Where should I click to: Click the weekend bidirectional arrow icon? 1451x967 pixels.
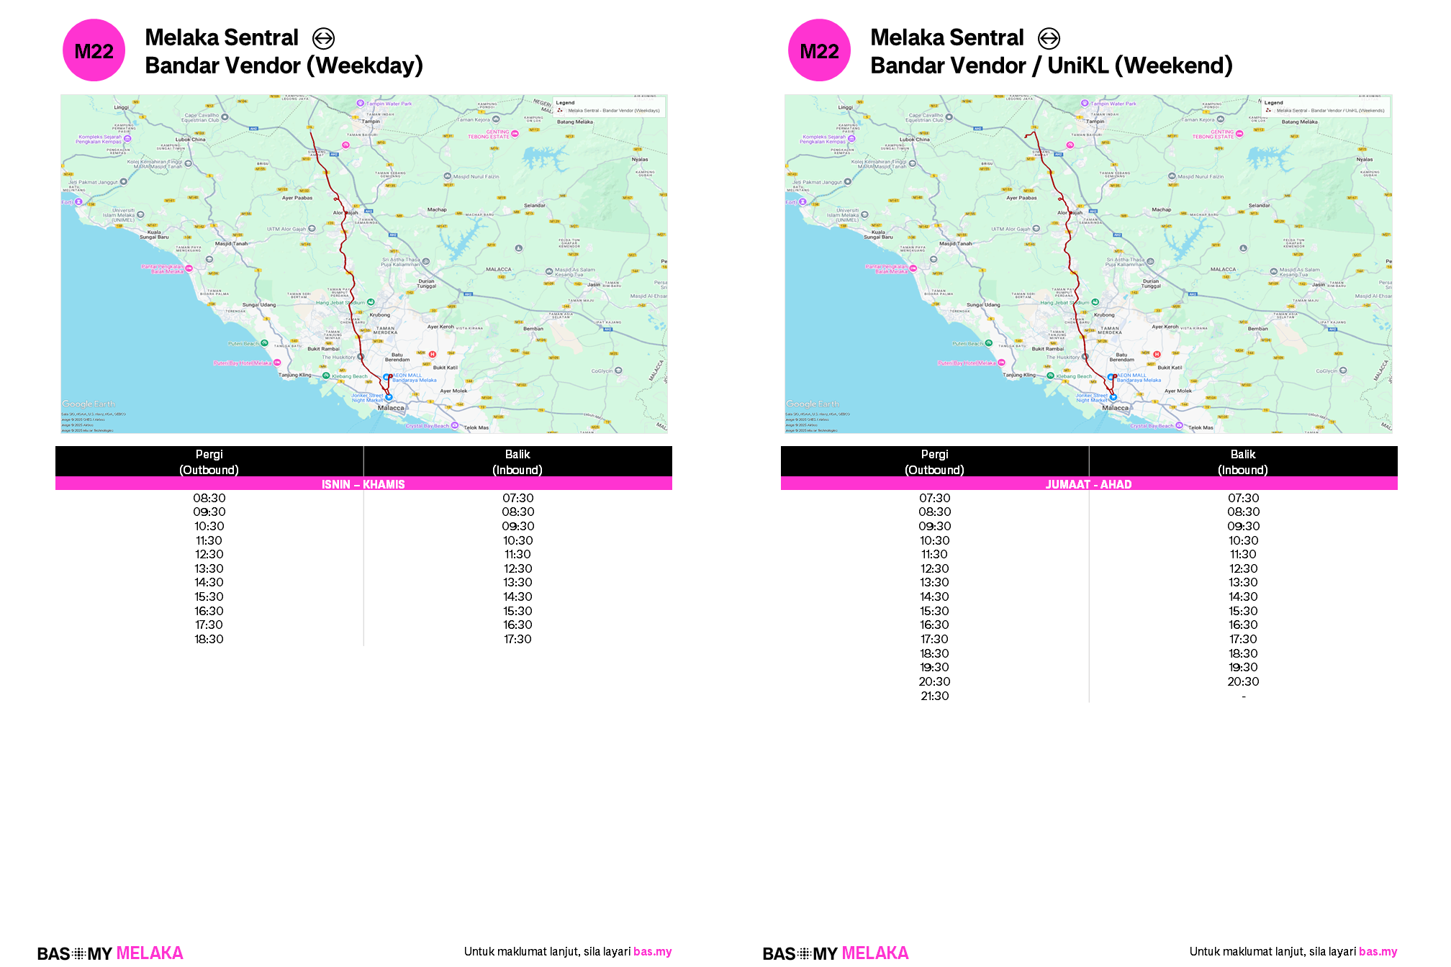[x=1049, y=38]
